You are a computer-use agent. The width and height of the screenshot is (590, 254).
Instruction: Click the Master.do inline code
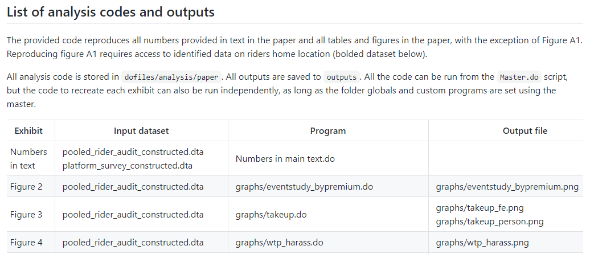click(x=519, y=77)
